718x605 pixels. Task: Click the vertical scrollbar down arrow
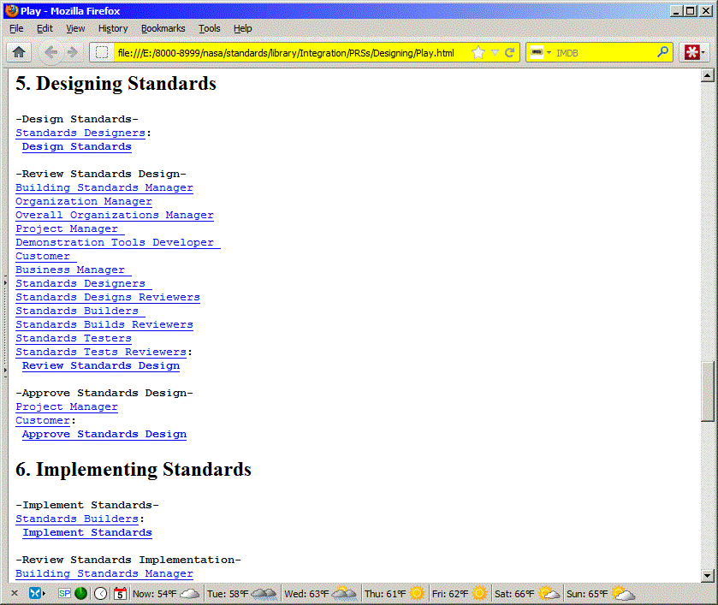707,576
